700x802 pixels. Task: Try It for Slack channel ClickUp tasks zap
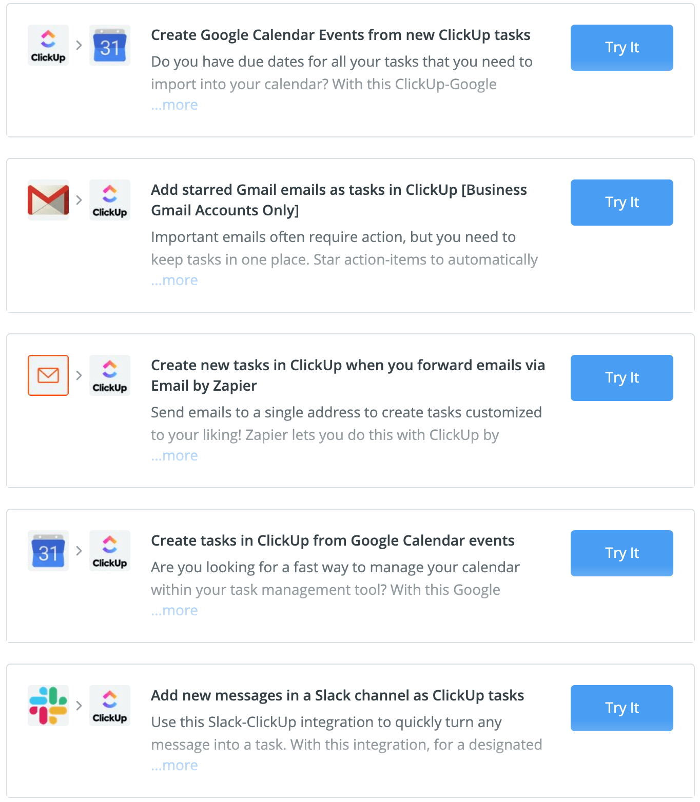click(622, 708)
